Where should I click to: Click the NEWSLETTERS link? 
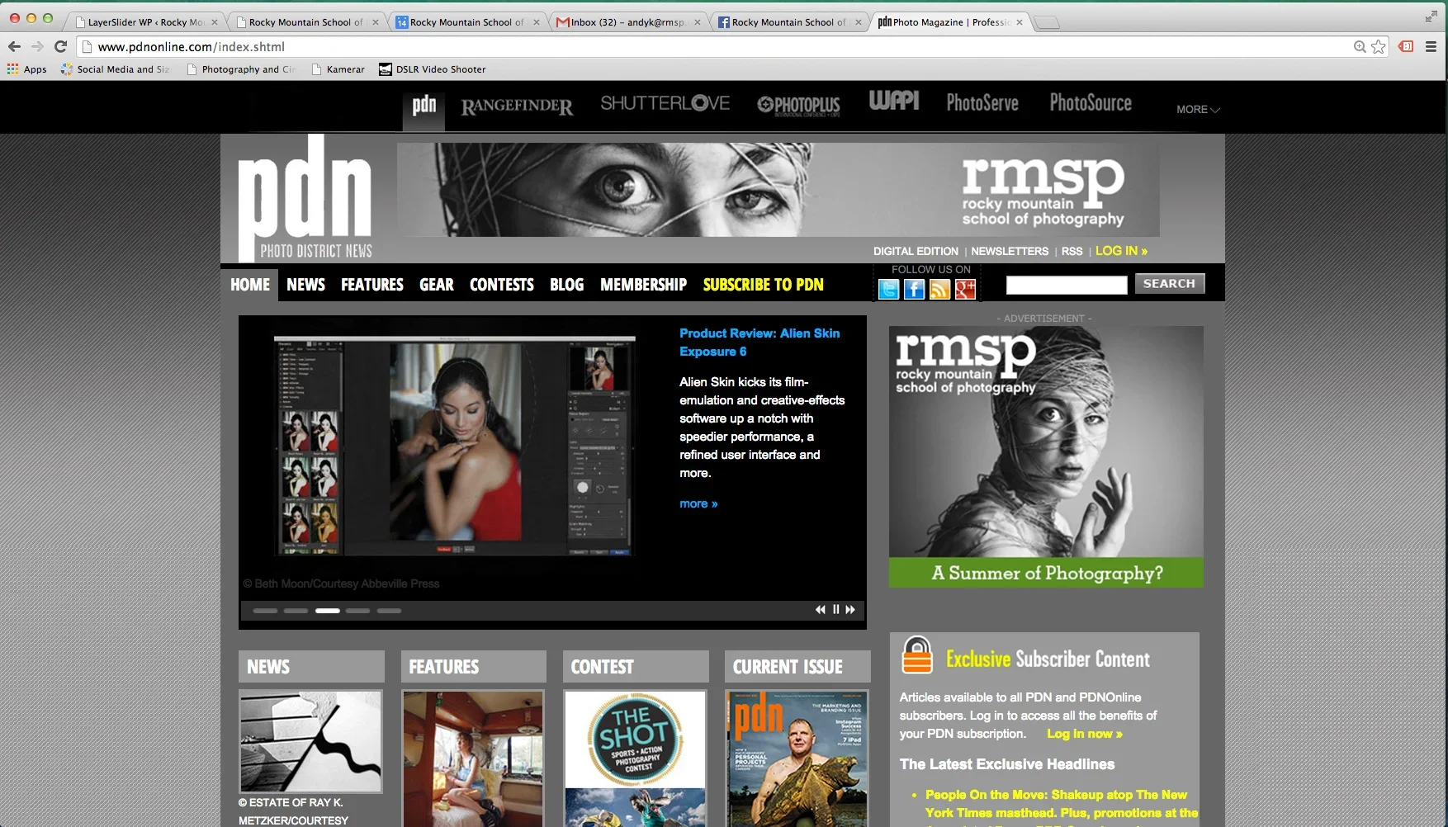(x=1010, y=251)
